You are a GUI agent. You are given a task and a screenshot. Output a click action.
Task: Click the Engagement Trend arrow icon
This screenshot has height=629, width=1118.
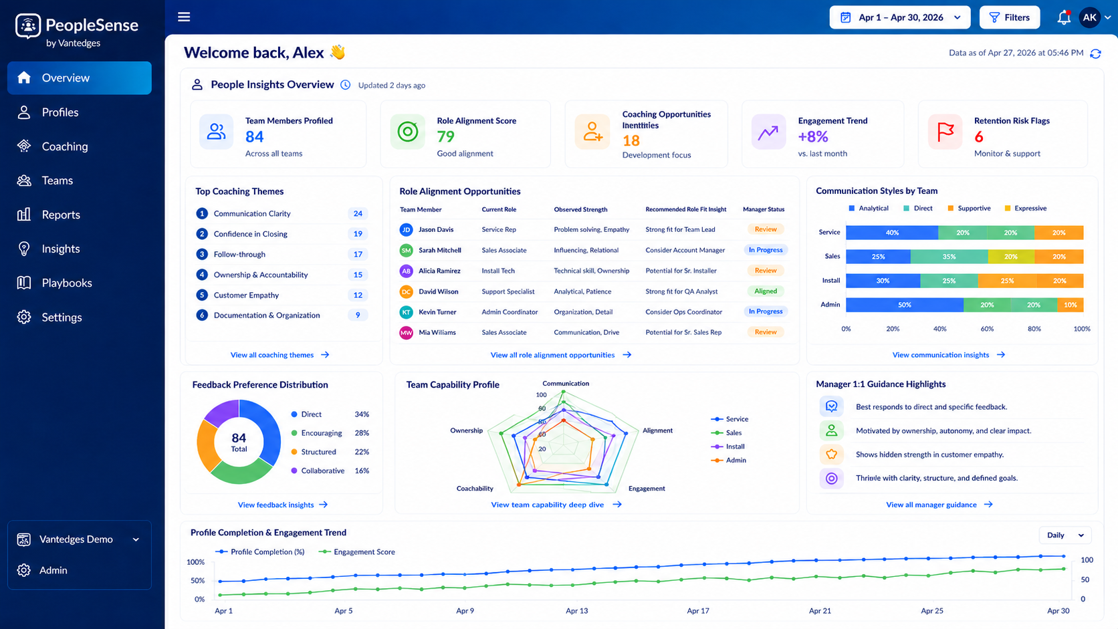pos(768,132)
